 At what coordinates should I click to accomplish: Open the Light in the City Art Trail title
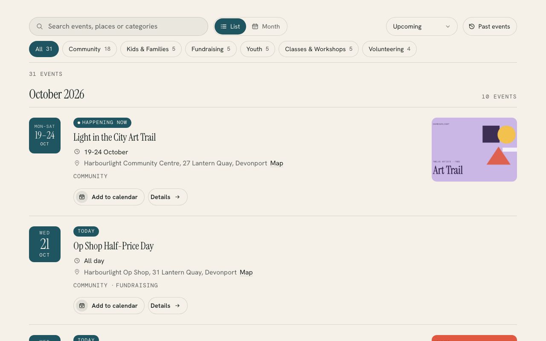click(115, 137)
